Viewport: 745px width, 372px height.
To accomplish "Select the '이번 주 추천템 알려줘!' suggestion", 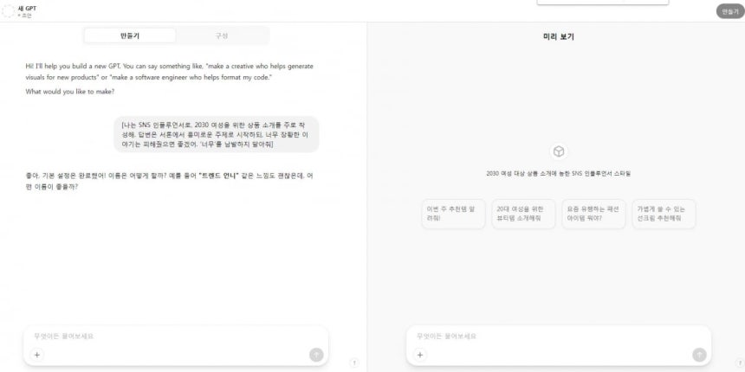I will [453, 214].
